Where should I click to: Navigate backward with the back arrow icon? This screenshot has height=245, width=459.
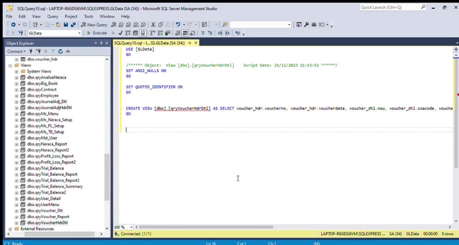(x=13, y=25)
